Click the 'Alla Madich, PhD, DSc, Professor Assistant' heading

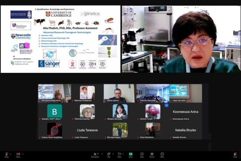(70, 28)
